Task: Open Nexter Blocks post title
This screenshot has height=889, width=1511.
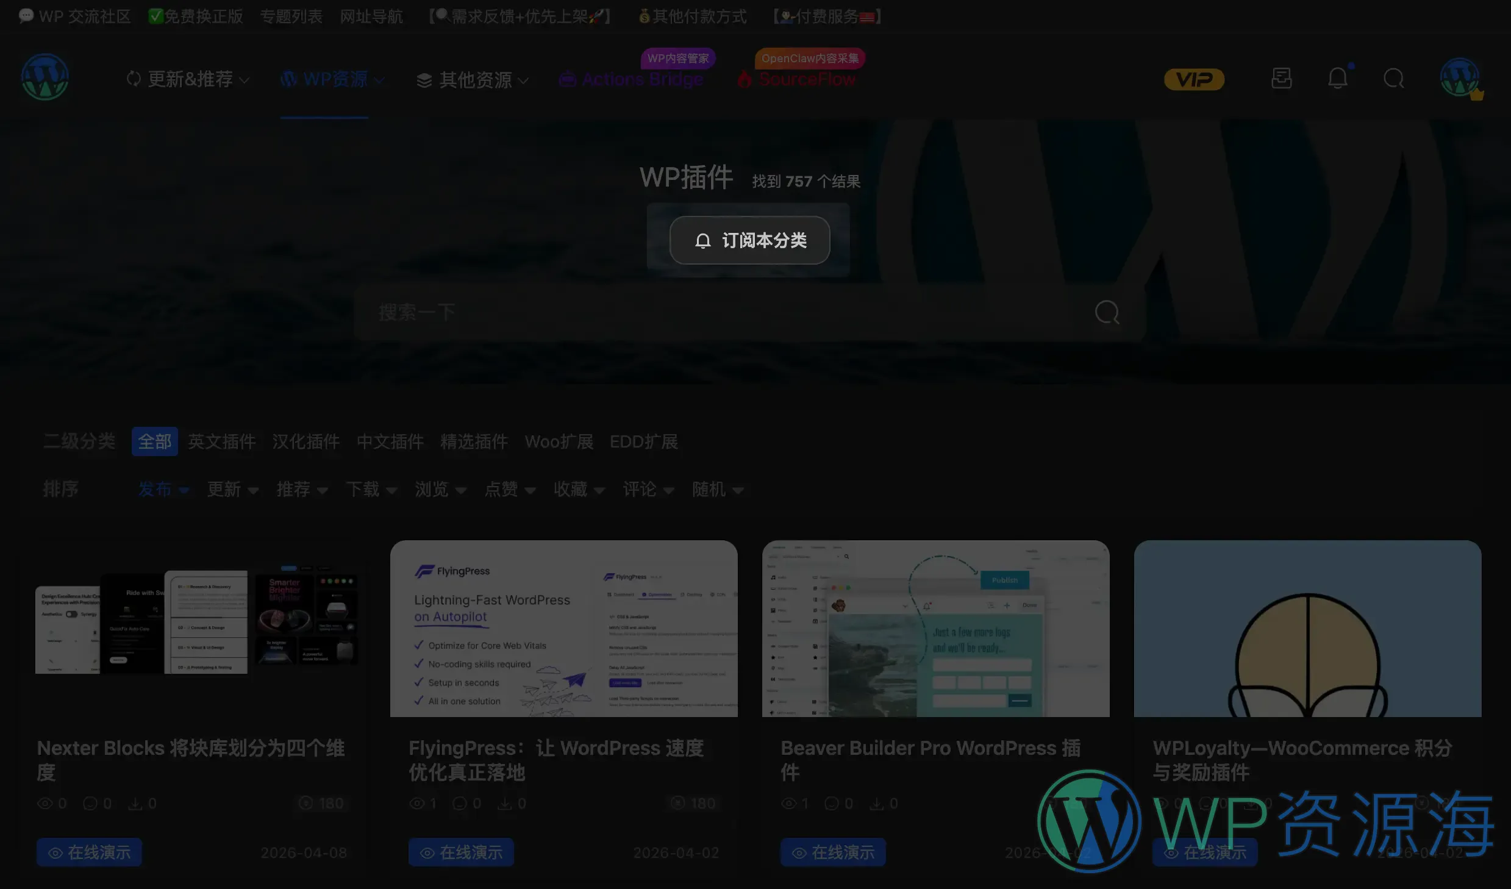Action: 191,760
